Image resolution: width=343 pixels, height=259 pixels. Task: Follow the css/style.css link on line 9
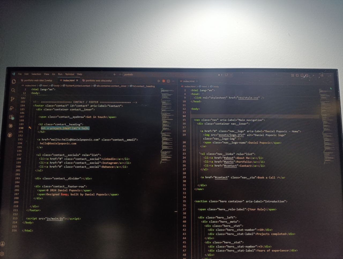point(248,98)
